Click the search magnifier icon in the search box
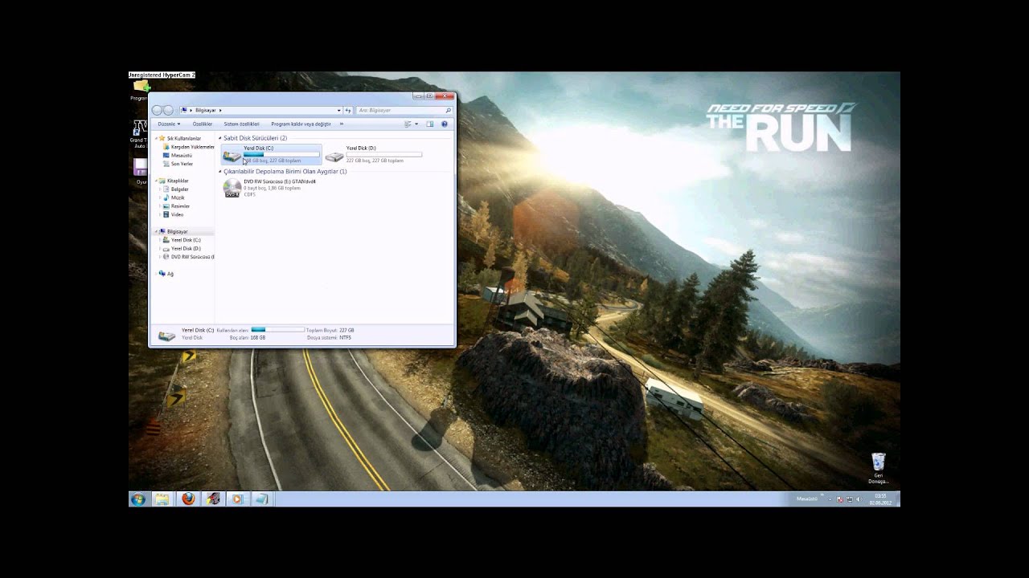Screen dimensions: 1029x578 (x=448, y=110)
